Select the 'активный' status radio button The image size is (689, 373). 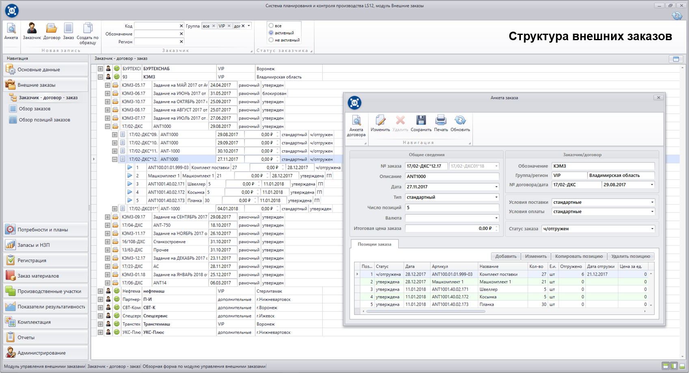[271, 33]
